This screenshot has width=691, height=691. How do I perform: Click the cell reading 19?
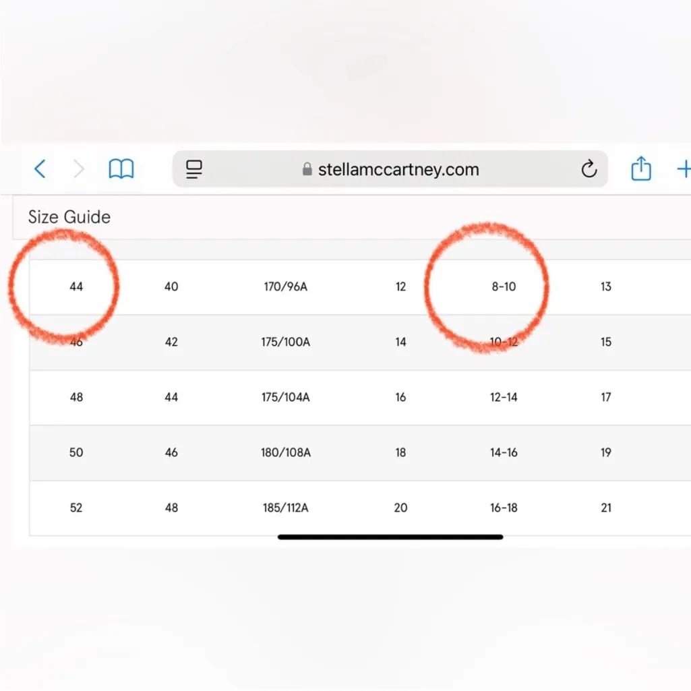[606, 452]
